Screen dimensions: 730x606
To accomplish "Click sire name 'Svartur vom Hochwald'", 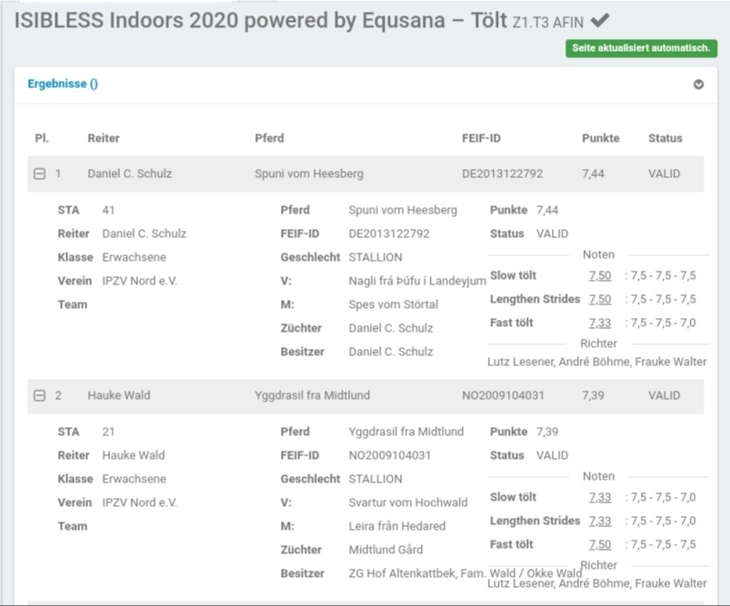I will tap(408, 502).
